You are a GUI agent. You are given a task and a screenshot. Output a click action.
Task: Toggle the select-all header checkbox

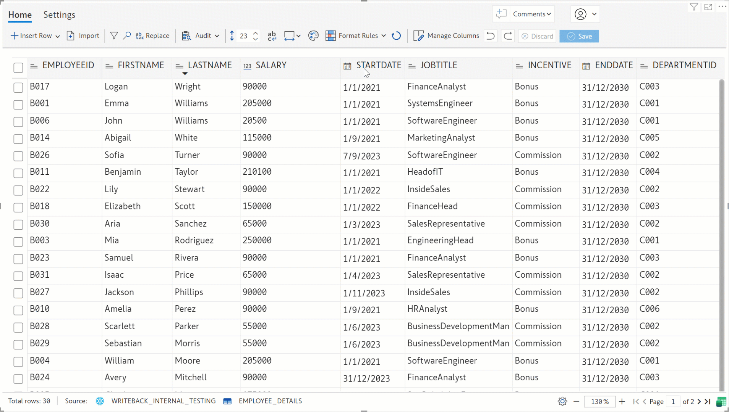[x=18, y=68]
